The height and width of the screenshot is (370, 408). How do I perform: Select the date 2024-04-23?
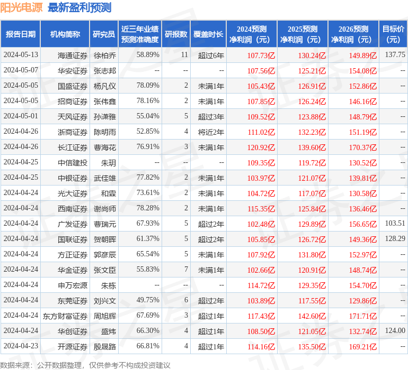[x=21, y=346]
